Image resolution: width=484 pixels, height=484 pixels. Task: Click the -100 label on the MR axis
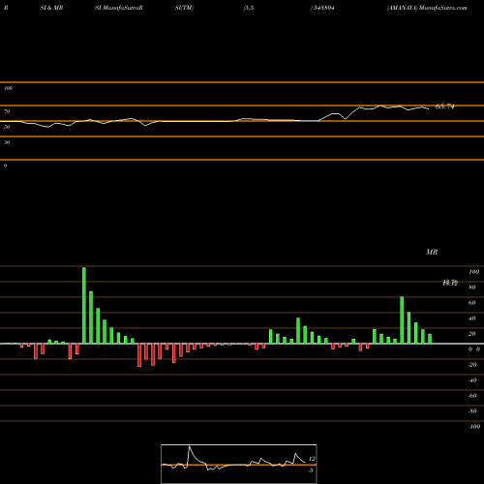(474, 427)
